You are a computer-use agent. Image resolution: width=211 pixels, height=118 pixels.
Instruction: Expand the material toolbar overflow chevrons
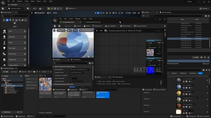coord(165,26)
